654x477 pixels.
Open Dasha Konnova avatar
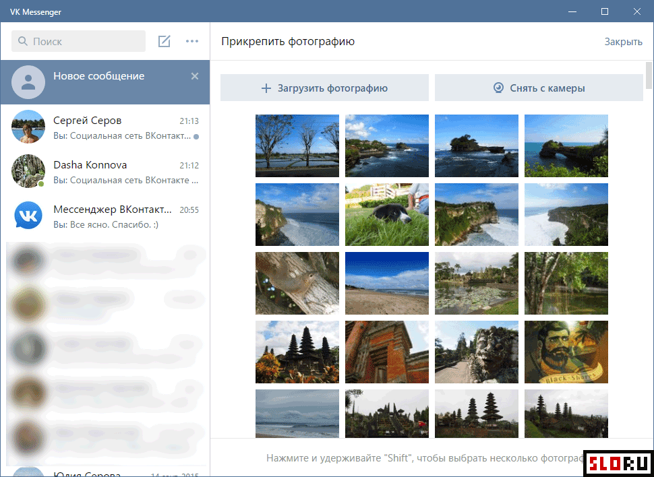[28, 171]
